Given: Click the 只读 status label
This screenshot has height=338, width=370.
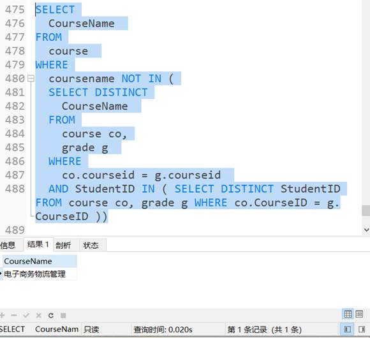Looking at the screenshot, I should click(91, 330).
